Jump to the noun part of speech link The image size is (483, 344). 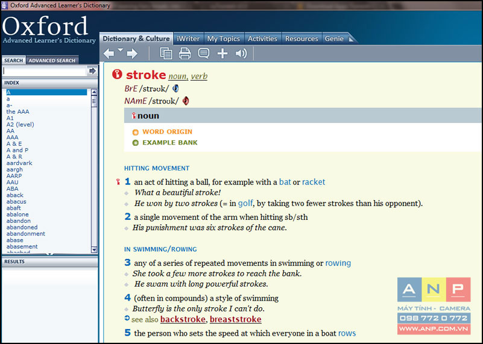click(x=177, y=77)
